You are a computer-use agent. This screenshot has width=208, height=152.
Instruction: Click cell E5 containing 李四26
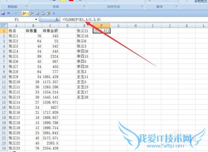point(84,51)
